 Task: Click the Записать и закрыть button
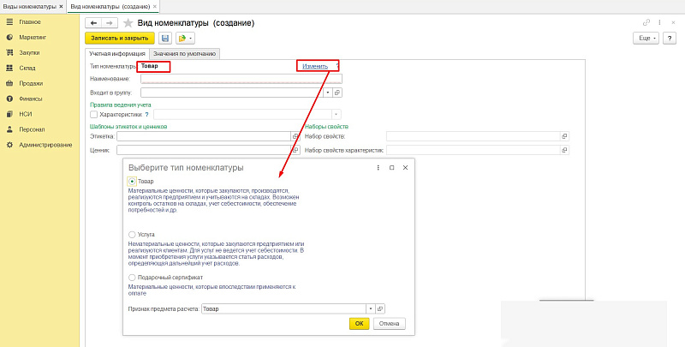click(x=118, y=39)
